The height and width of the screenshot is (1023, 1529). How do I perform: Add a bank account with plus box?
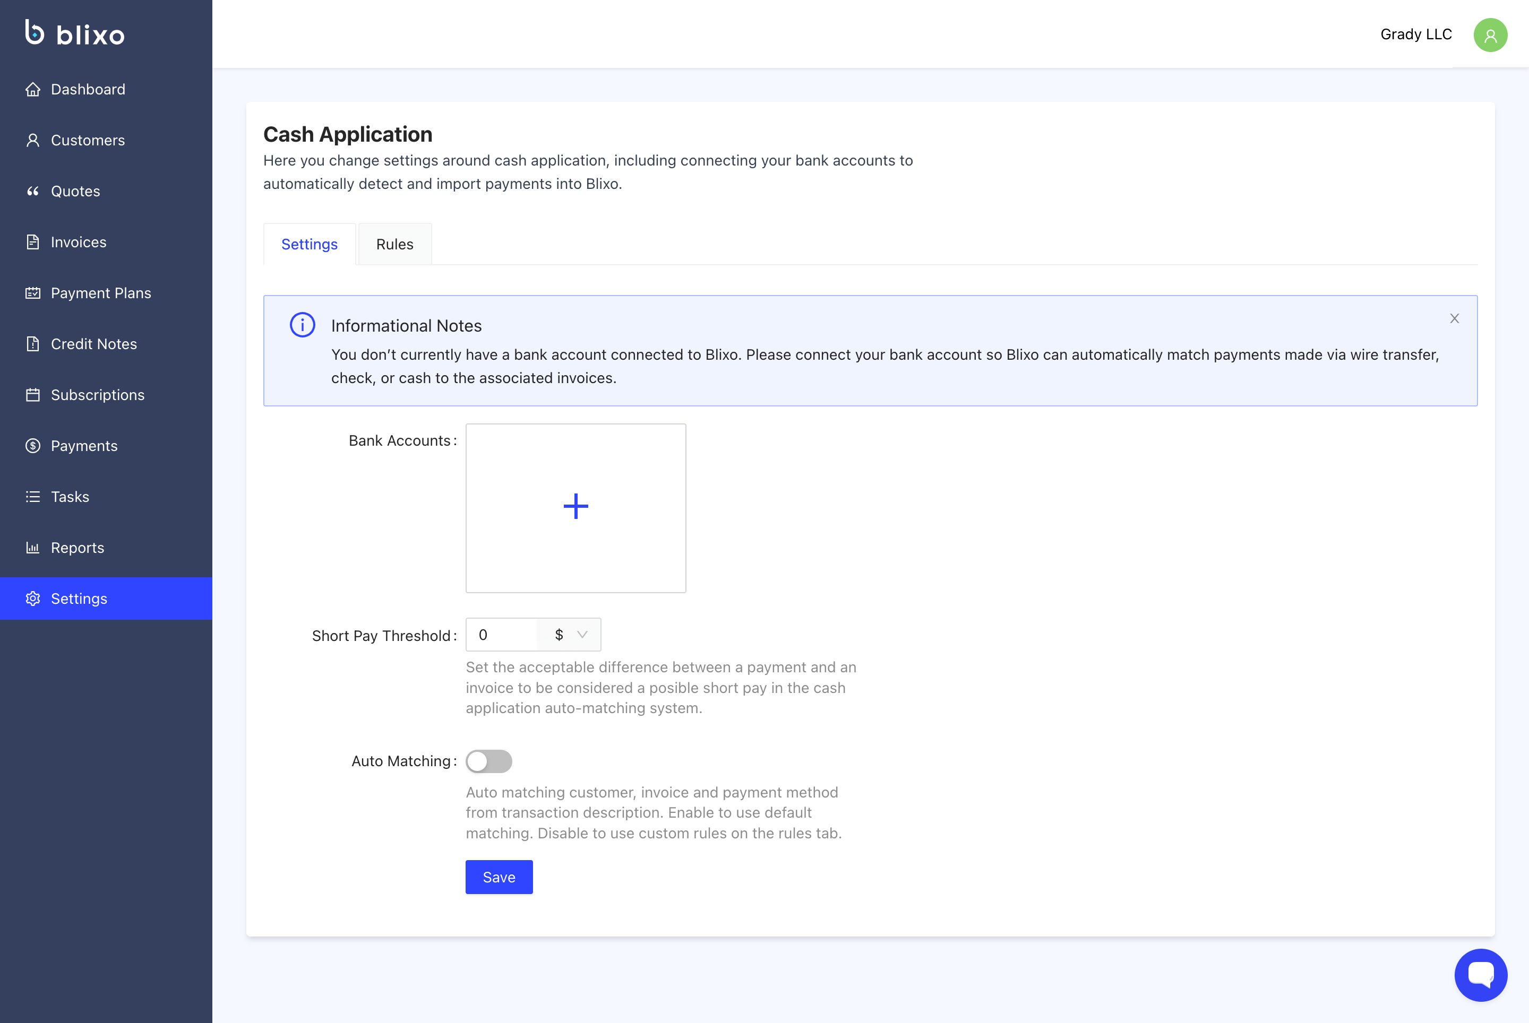(575, 508)
